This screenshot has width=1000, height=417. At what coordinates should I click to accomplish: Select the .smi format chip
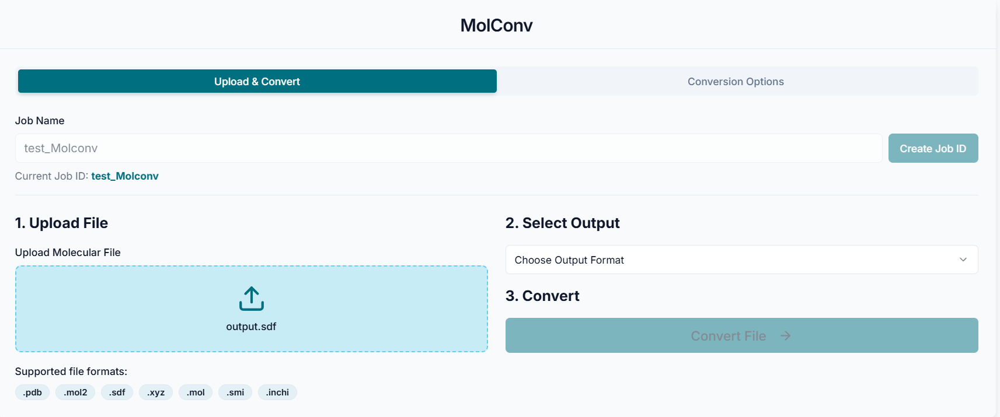235,392
